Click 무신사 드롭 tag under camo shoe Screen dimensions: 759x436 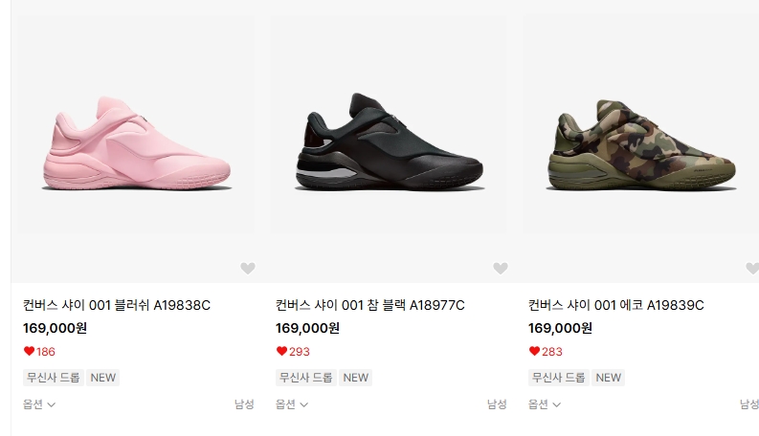tap(559, 378)
